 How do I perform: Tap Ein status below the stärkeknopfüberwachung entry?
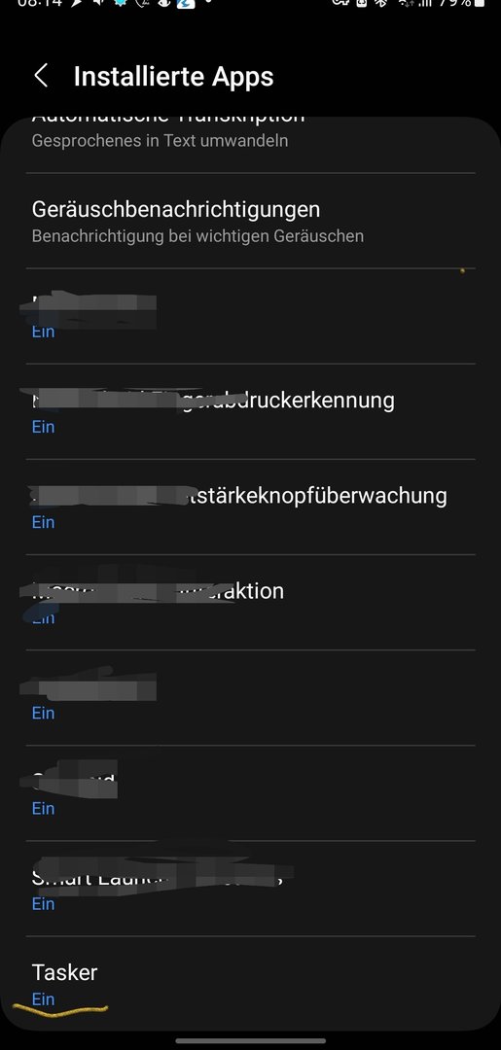pos(44,522)
